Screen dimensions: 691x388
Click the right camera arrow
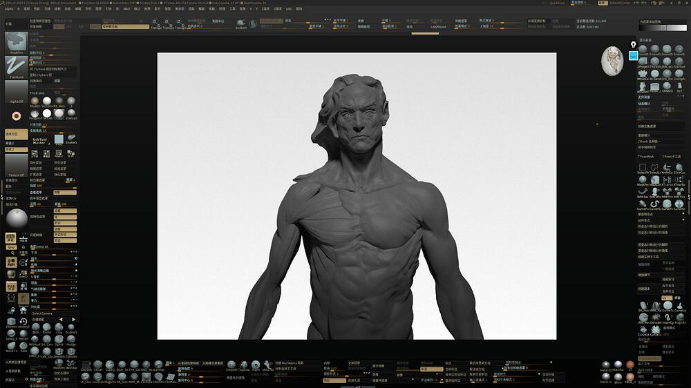73,319
